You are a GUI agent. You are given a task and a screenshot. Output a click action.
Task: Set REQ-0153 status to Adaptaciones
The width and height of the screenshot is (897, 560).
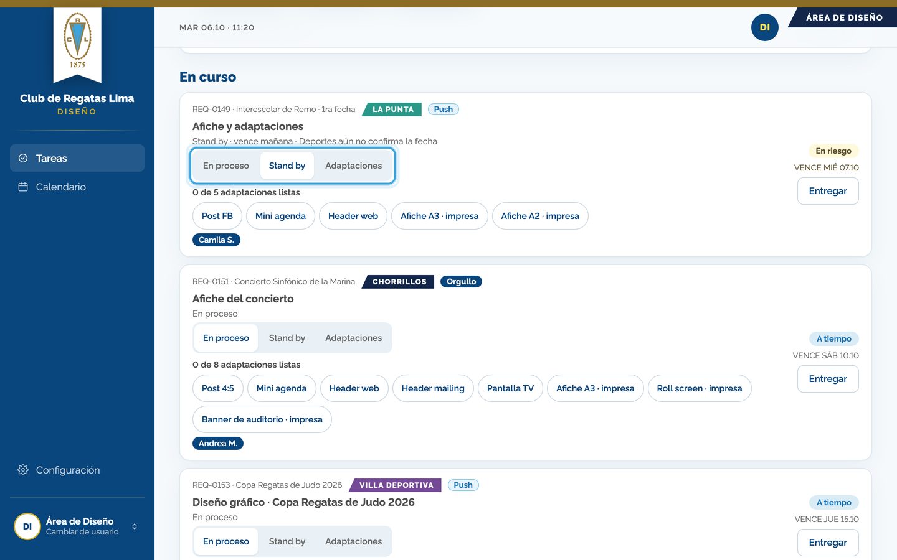click(x=354, y=541)
